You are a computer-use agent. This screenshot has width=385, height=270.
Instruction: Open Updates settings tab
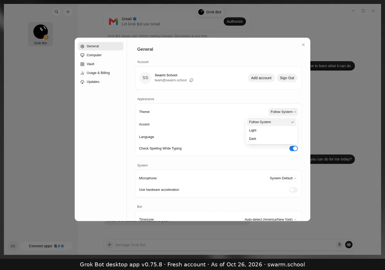point(101,82)
